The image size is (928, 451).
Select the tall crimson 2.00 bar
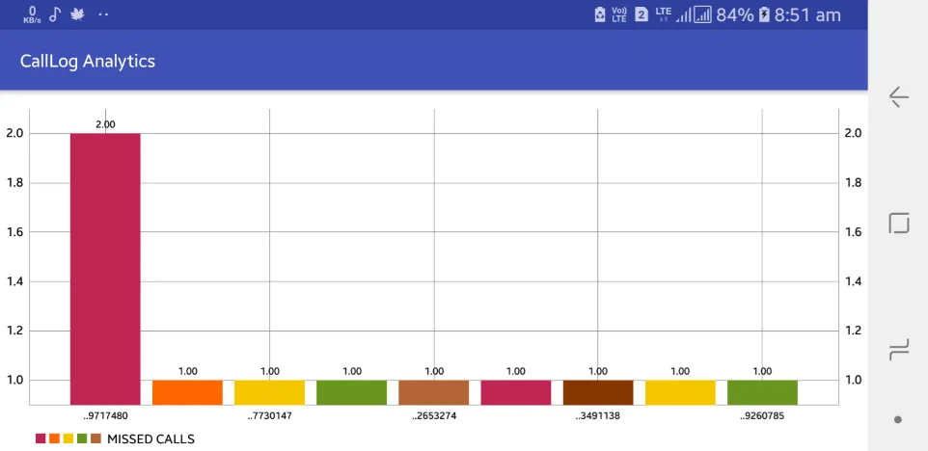tap(105, 269)
